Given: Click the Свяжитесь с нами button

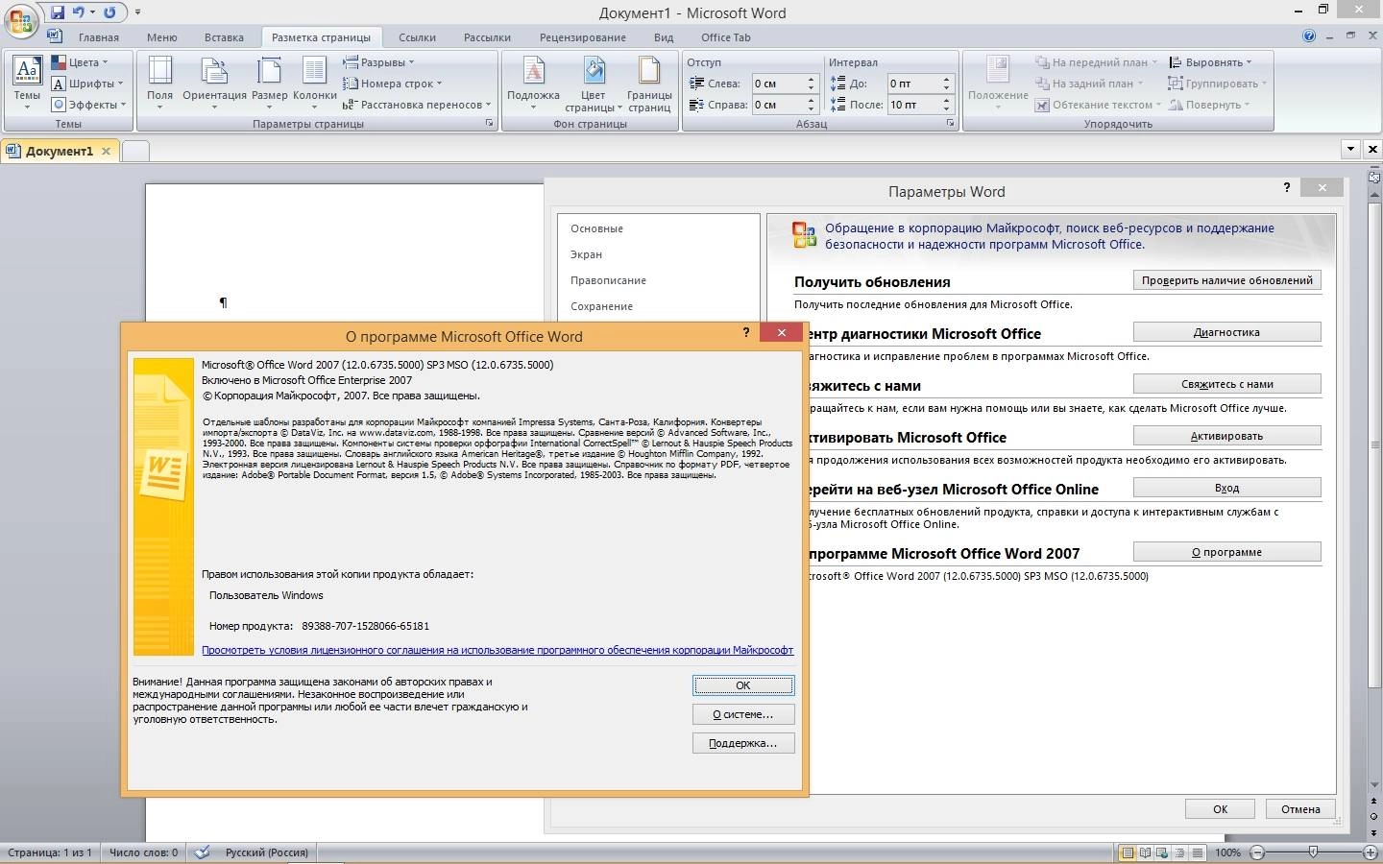Looking at the screenshot, I should [x=1227, y=384].
